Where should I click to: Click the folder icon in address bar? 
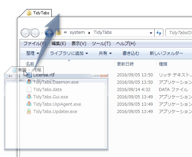point(59,33)
